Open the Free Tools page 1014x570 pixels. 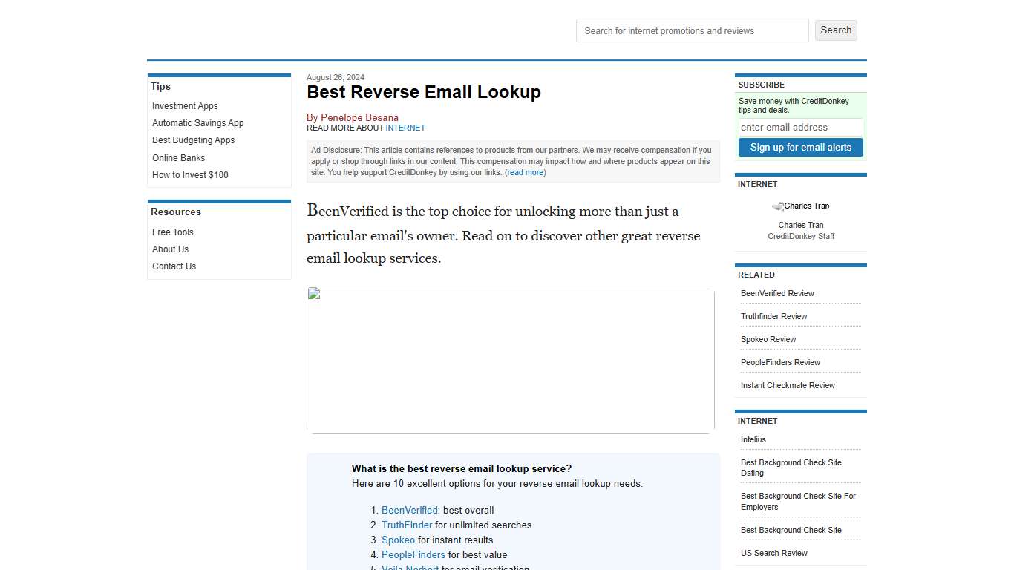[x=172, y=232]
